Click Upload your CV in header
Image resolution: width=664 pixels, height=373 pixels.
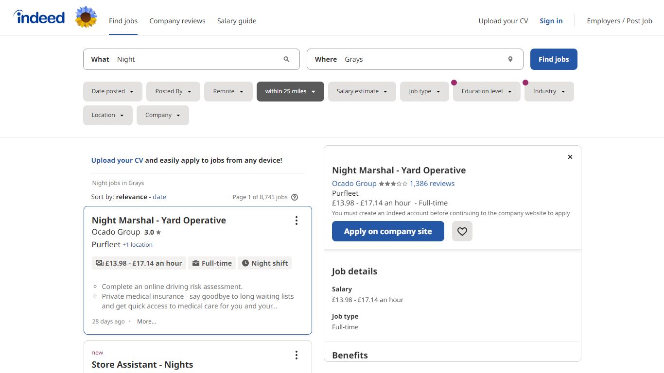coord(503,21)
